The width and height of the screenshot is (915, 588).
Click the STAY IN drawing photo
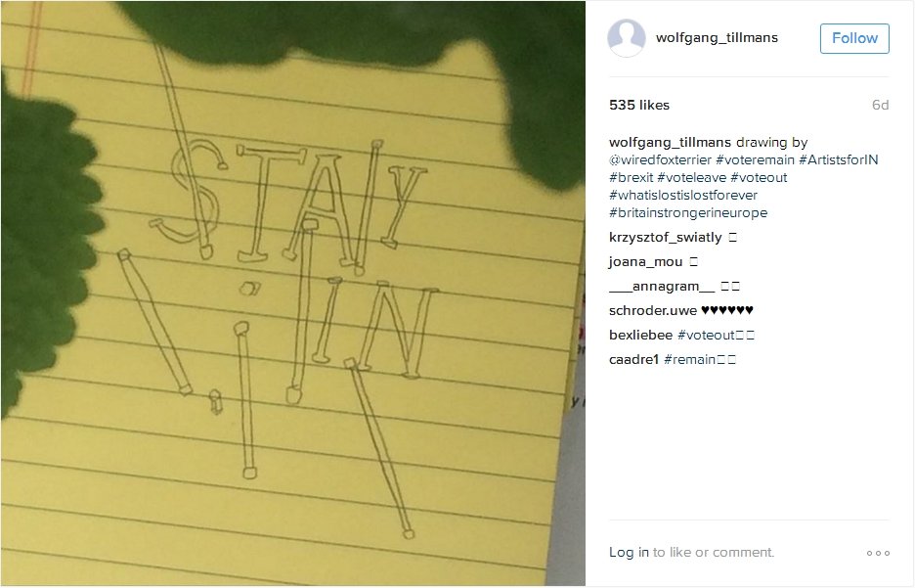(x=293, y=294)
